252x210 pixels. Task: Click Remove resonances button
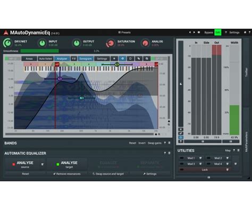67,174
